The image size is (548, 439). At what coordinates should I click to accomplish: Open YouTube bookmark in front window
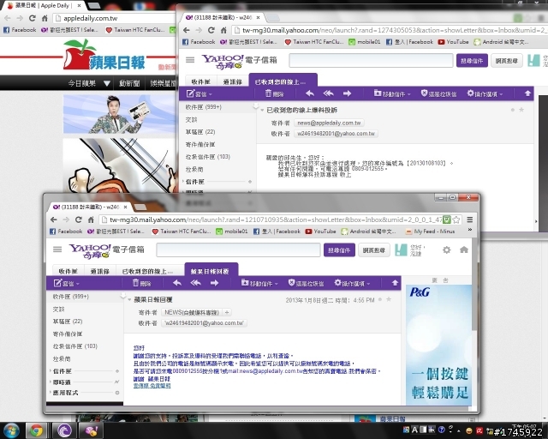320,231
